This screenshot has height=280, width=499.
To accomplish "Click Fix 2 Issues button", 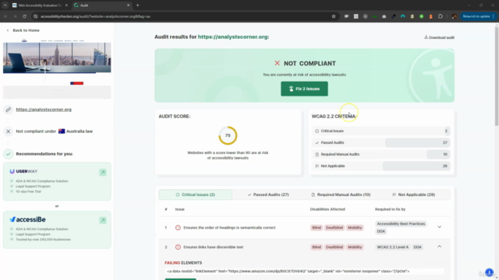I will [x=304, y=89].
